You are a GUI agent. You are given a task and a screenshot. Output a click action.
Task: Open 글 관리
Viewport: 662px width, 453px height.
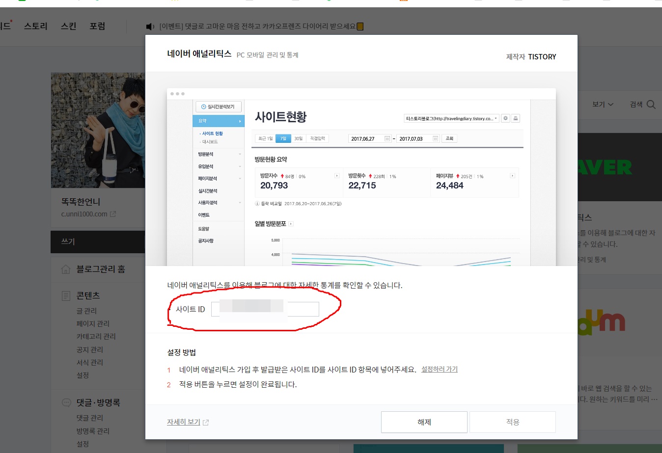[x=86, y=311]
